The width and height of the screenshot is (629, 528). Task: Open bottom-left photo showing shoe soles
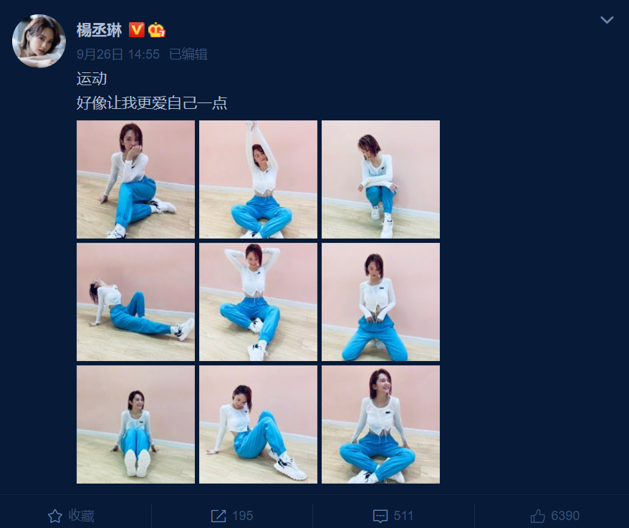point(135,425)
